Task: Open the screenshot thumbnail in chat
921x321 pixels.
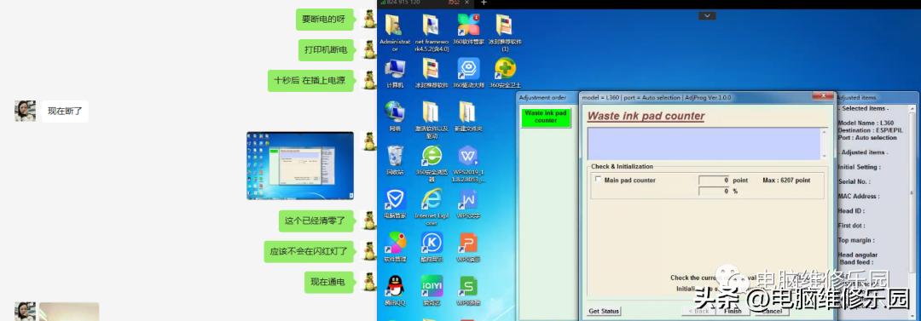Action: tap(300, 165)
